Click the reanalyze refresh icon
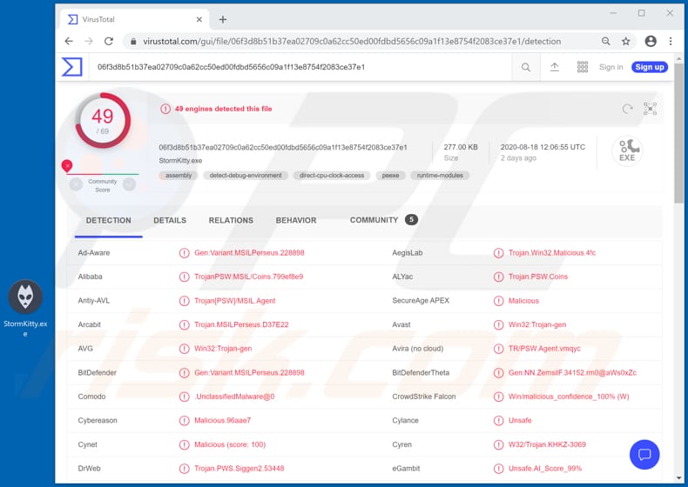The height and width of the screenshot is (487, 688). click(627, 109)
